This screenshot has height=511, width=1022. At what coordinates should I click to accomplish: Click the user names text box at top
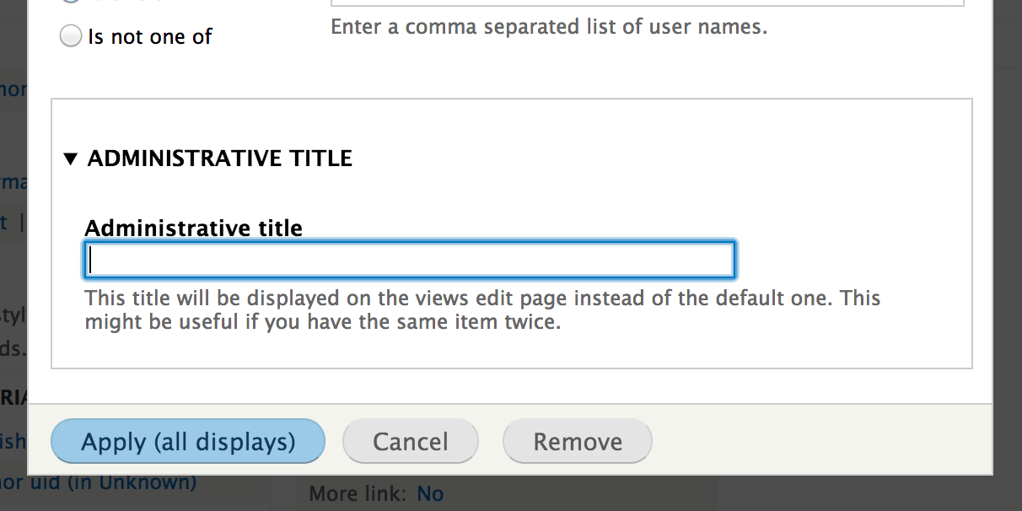[x=647, y=3]
